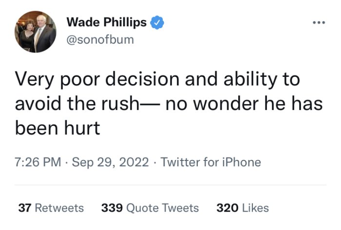The width and height of the screenshot is (341, 230).
Task: Click the 7:26 PM timestamp
Action: tap(38, 162)
